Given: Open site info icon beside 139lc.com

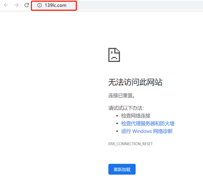Looking at the screenshot, I should [x=39, y=5].
